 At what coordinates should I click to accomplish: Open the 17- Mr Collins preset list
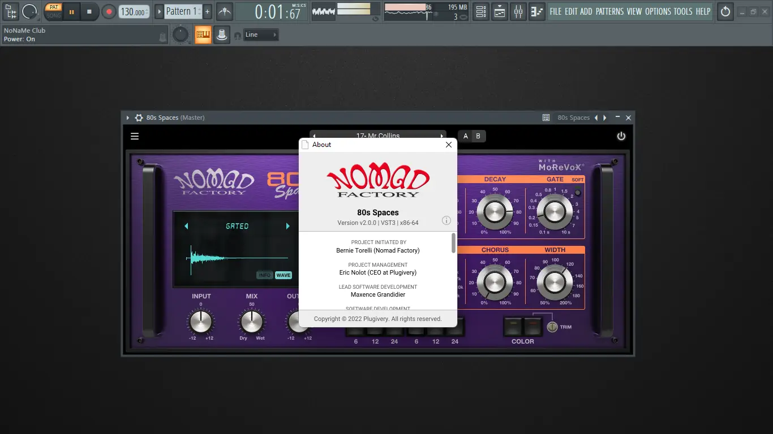(x=378, y=136)
